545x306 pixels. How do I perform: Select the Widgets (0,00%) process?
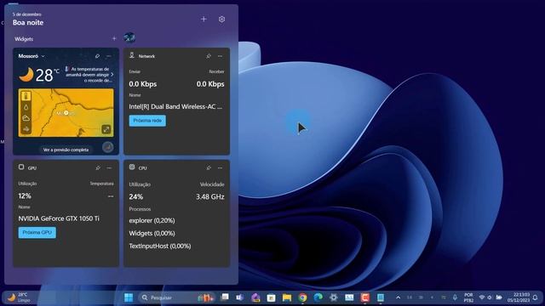[x=152, y=234]
